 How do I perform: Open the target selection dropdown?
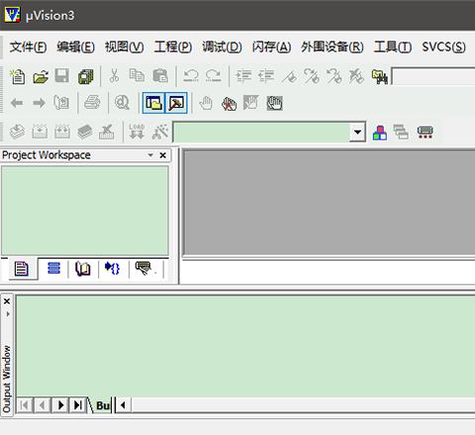pos(357,132)
